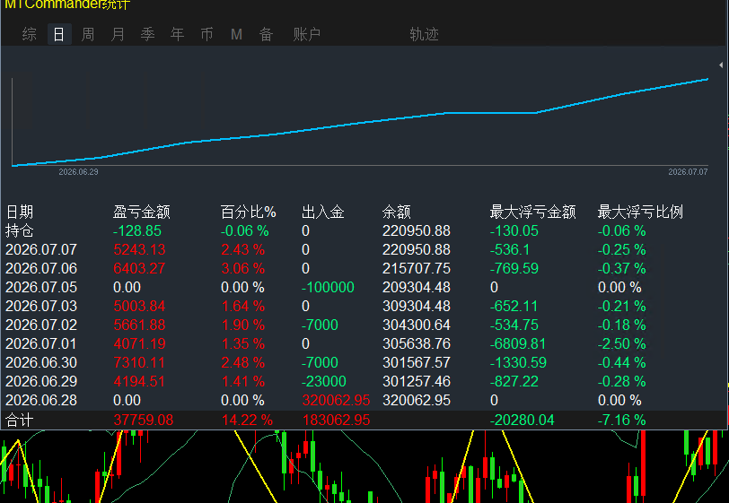Viewport: 729px width, 503px height.
Task: Click max floating loss ratio -2.50 %
Action: pos(622,343)
